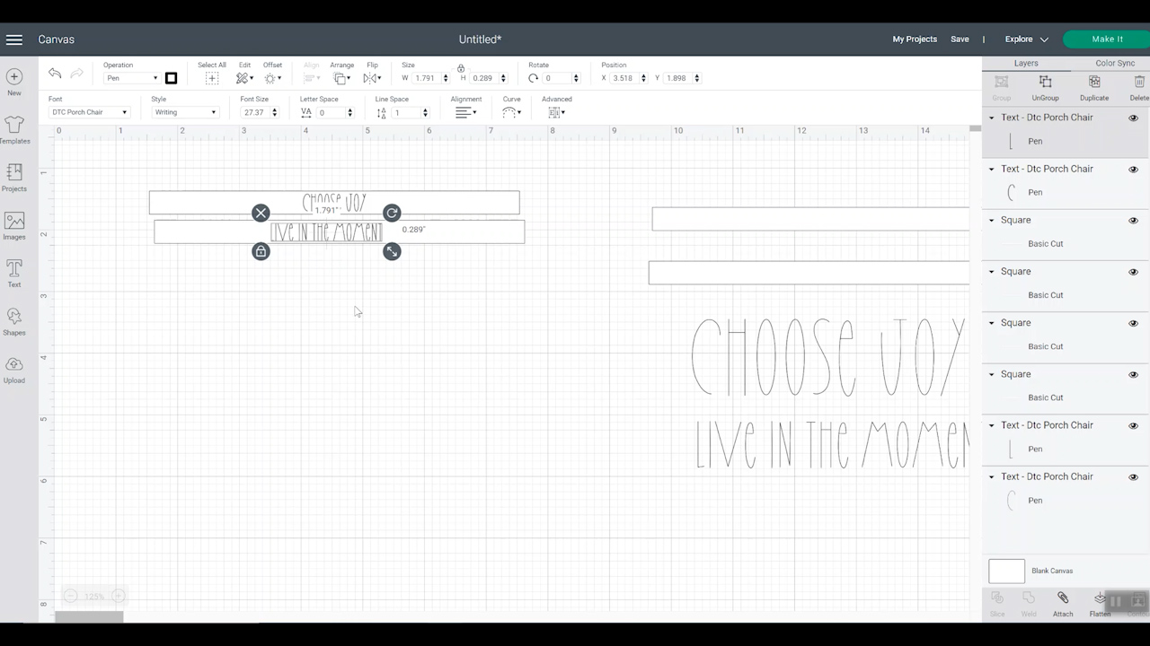Open the Curve dropdown

pyautogui.click(x=511, y=112)
